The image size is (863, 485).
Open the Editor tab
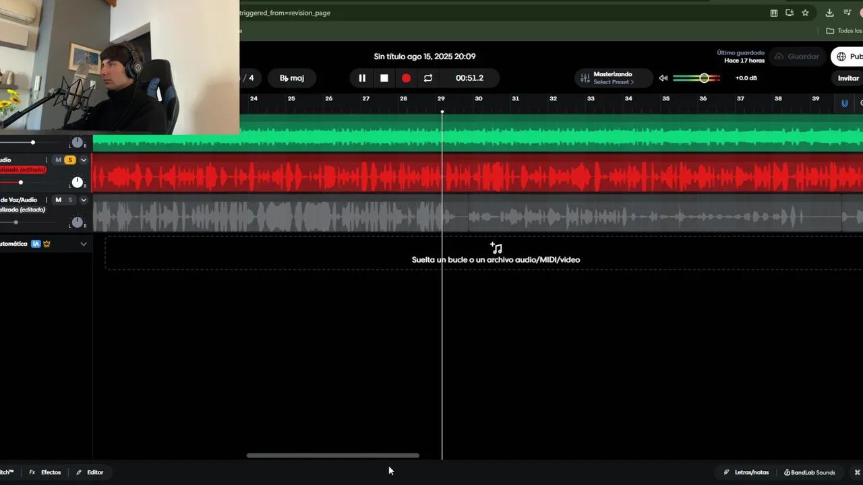pos(90,472)
